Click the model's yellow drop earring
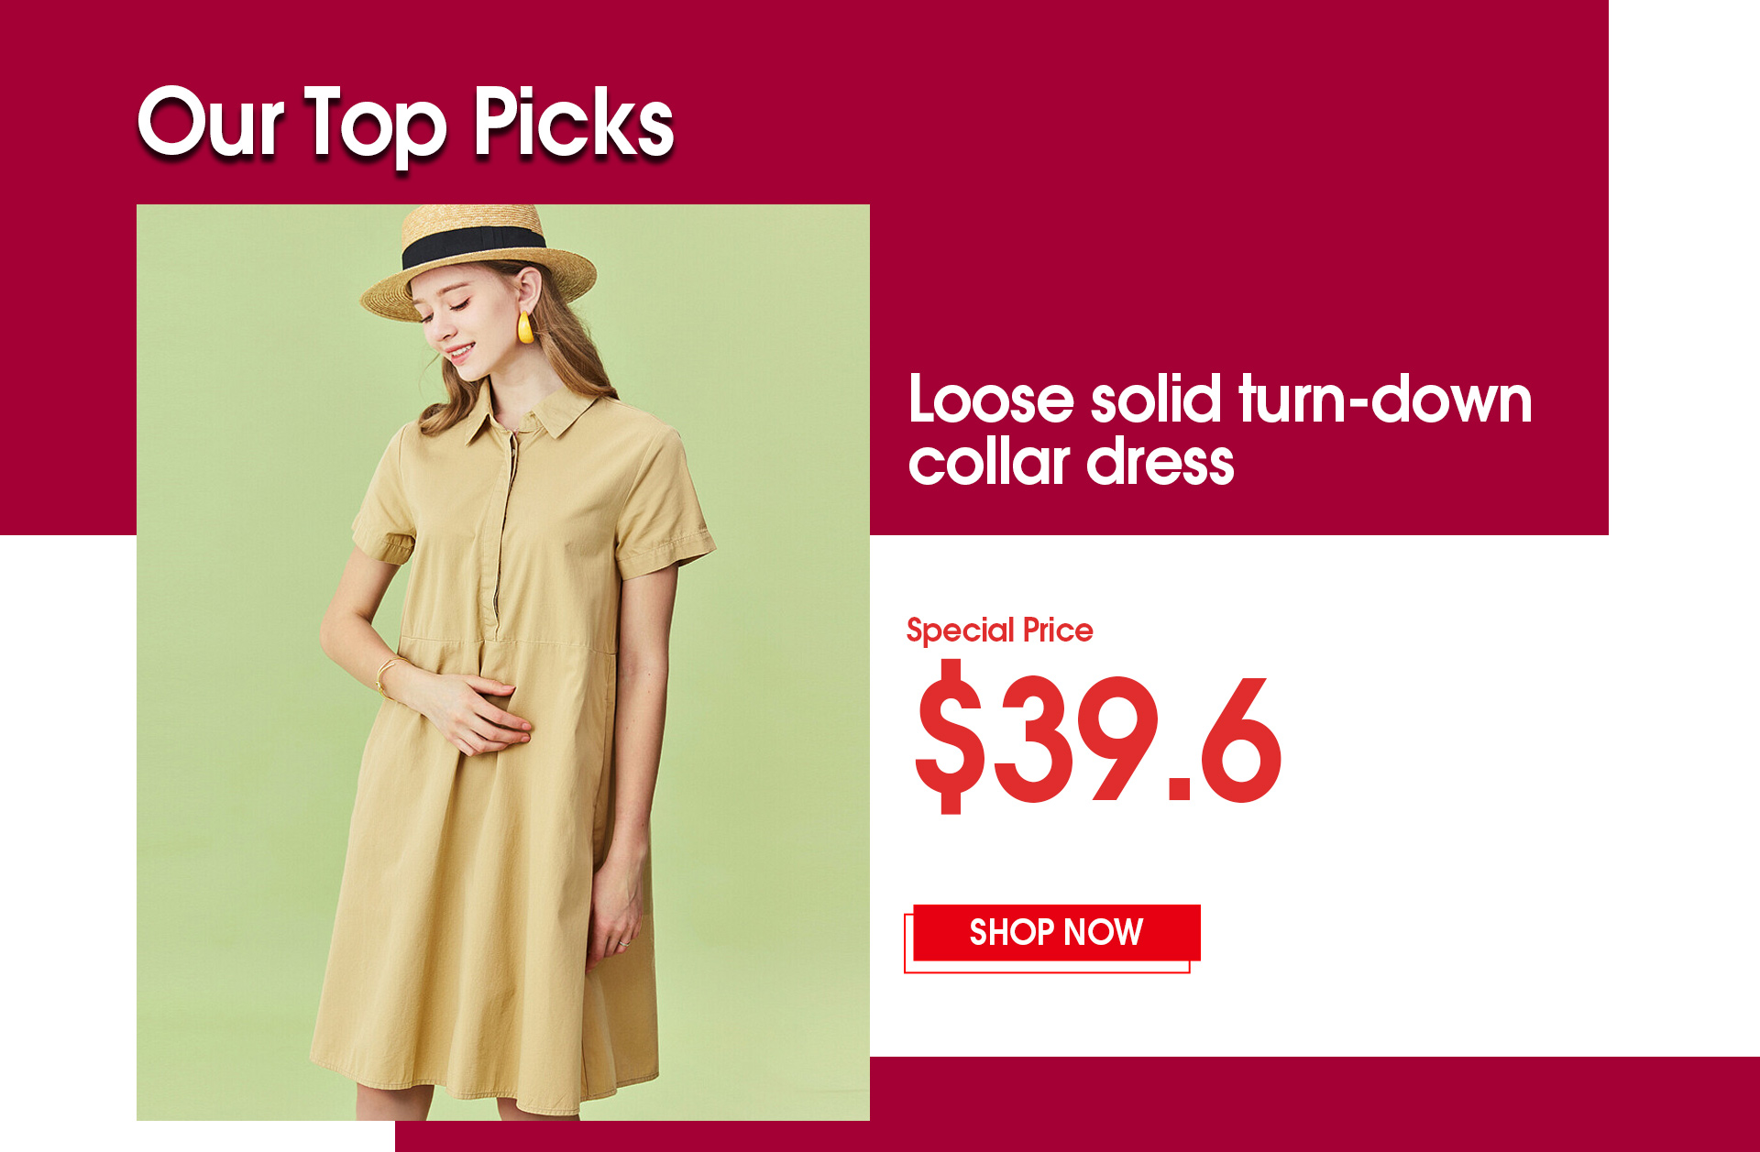This screenshot has width=1760, height=1152. 525,328
